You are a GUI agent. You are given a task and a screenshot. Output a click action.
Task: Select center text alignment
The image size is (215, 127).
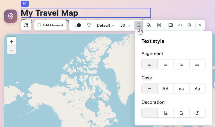click(x=166, y=64)
